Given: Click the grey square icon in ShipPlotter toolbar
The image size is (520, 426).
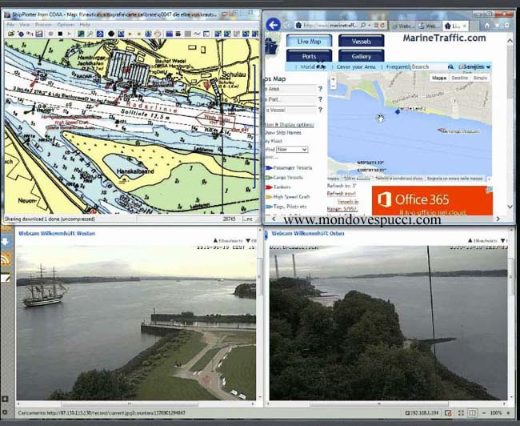Looking at the screenshot, I should tap(188, 34).
